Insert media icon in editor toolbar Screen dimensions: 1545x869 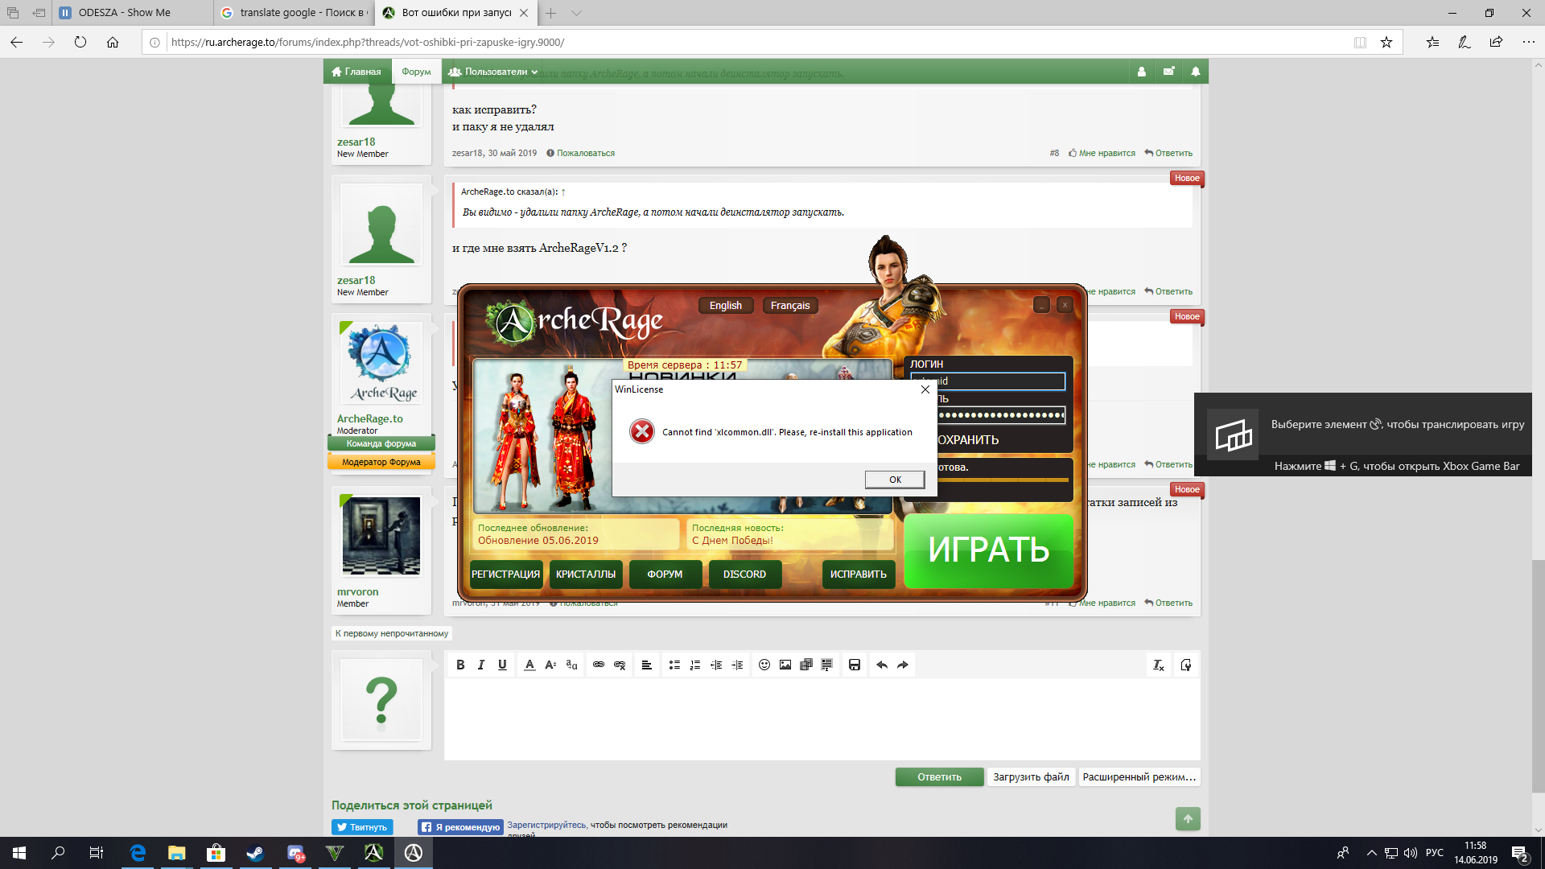tap(806, 665)
